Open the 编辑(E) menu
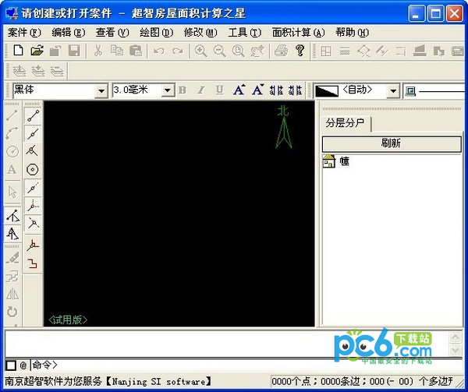468x392 pixels. [69, 32]
